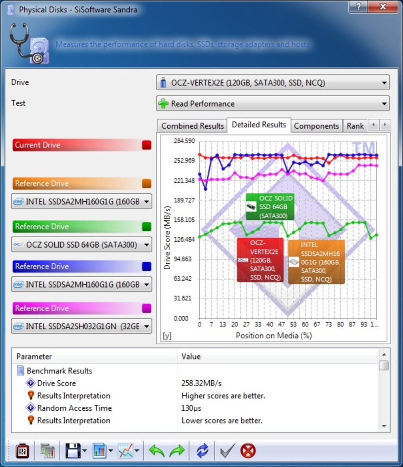Open the Rank tab
Image resolution: width=403 pixels, height=467 pixels.
pyautogui.click(x=355, y=126)
